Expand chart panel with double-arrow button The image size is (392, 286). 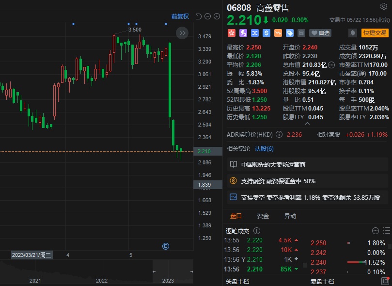coord(182,33)
